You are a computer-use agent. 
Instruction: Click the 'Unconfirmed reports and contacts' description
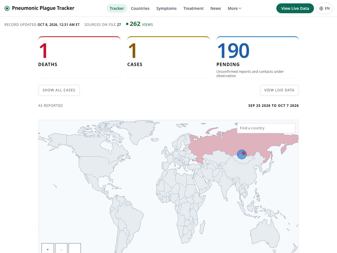[x=250, y=74]
